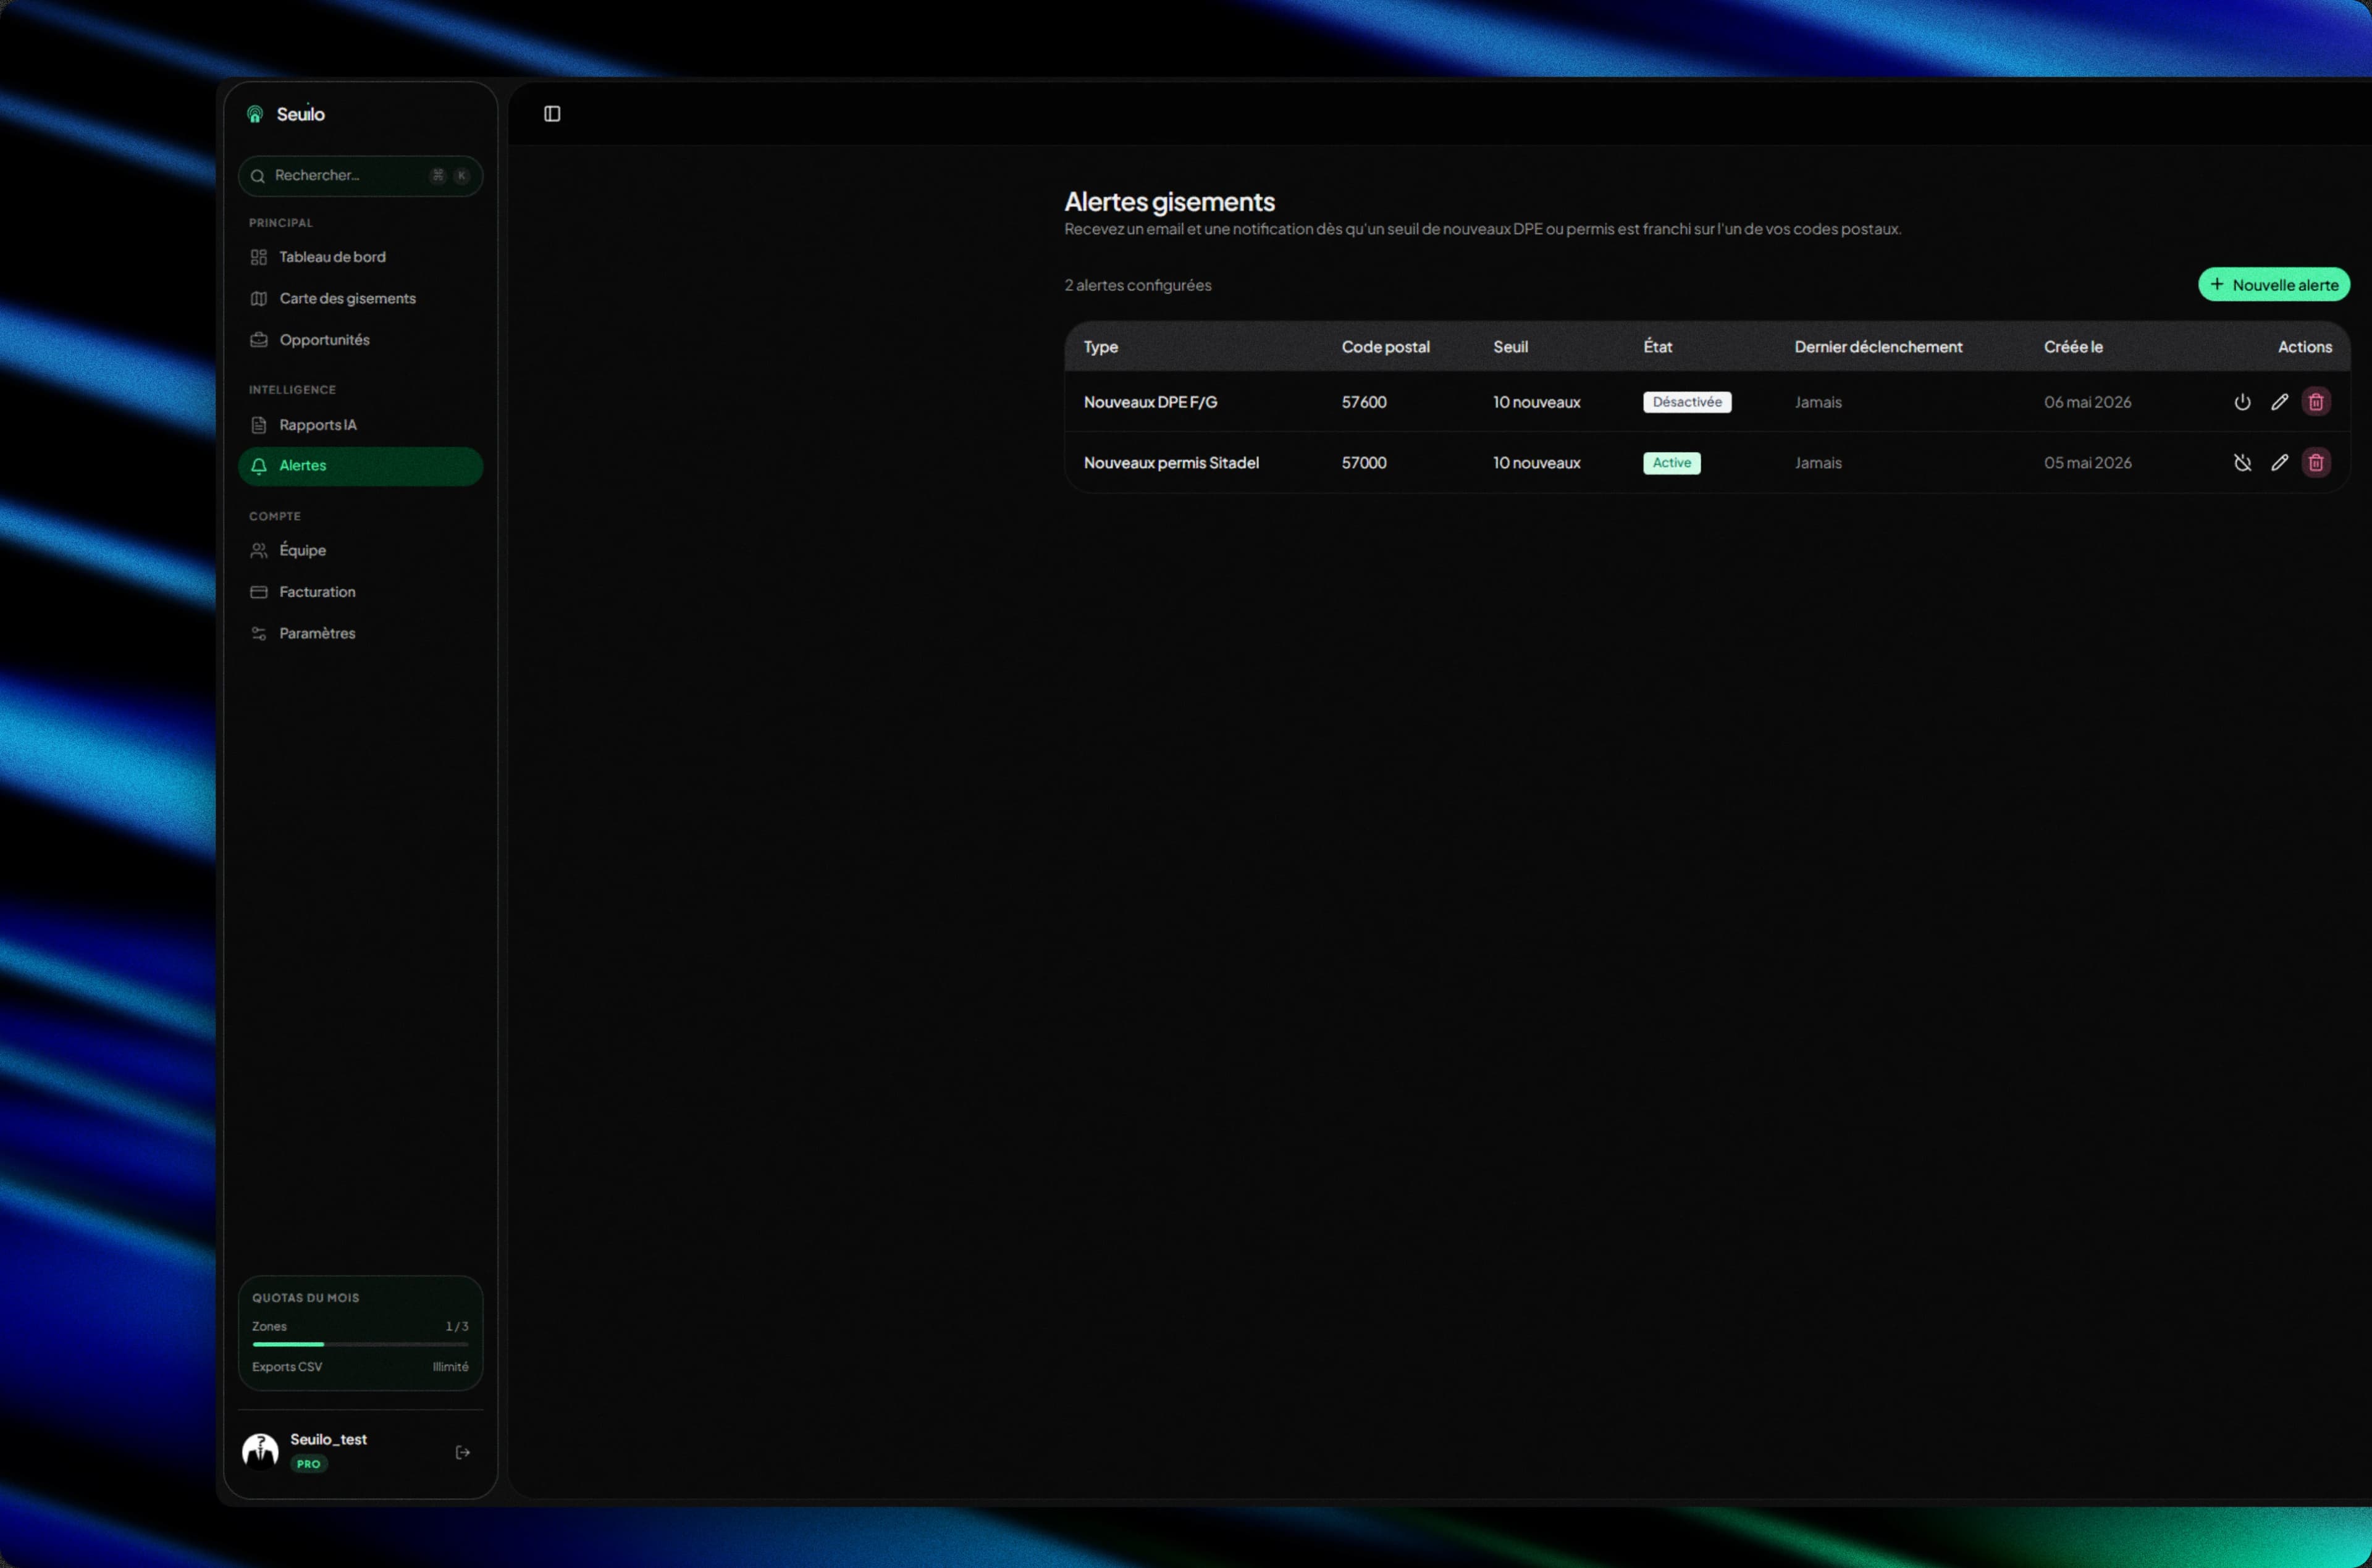Open the Équipe page
The image size is (2372, 1568).
[x=361, y=551]
